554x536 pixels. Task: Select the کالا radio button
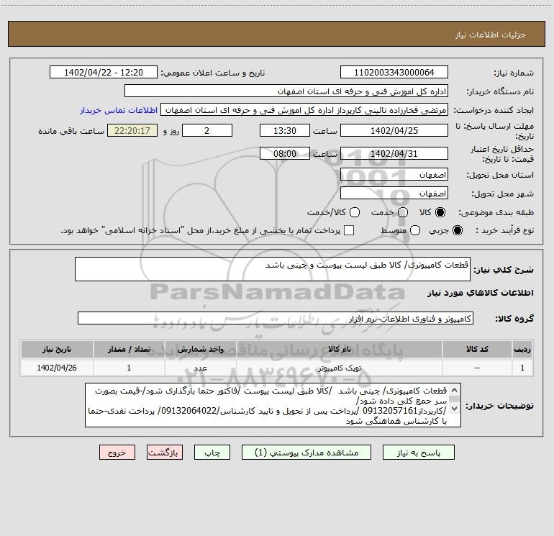point(440,212)
